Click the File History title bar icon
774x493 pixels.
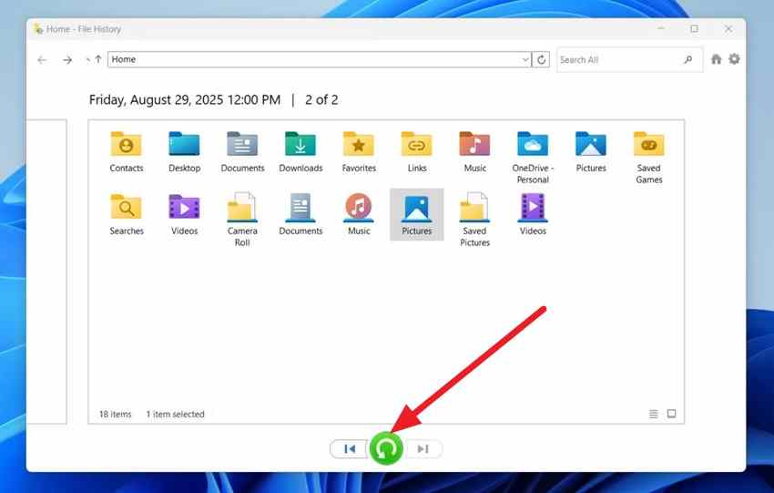(x=38, y=29)
